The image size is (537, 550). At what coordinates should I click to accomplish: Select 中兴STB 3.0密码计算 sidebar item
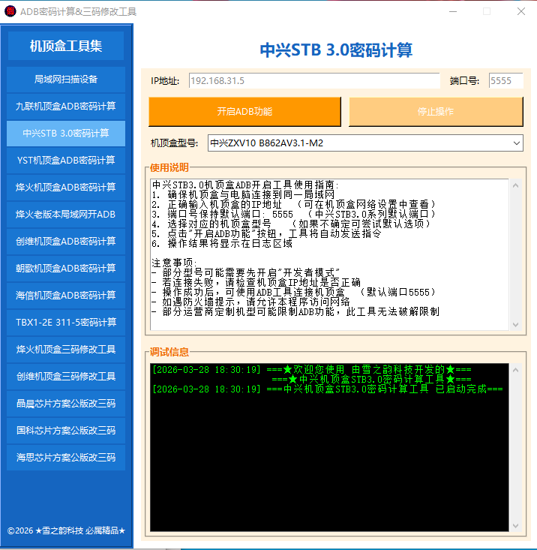(x=66, y=134)
